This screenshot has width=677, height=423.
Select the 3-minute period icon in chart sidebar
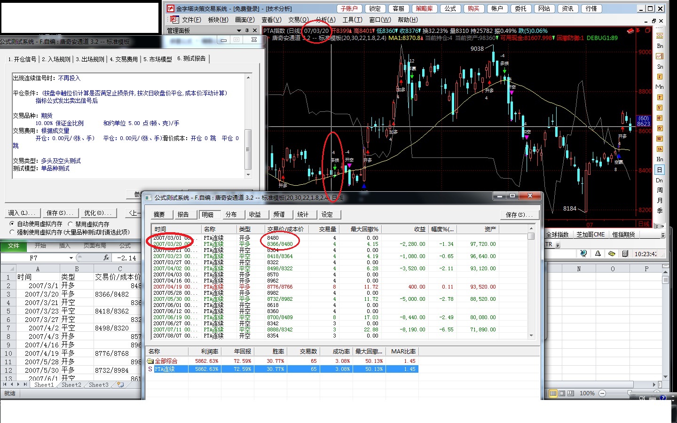(660, 97)
